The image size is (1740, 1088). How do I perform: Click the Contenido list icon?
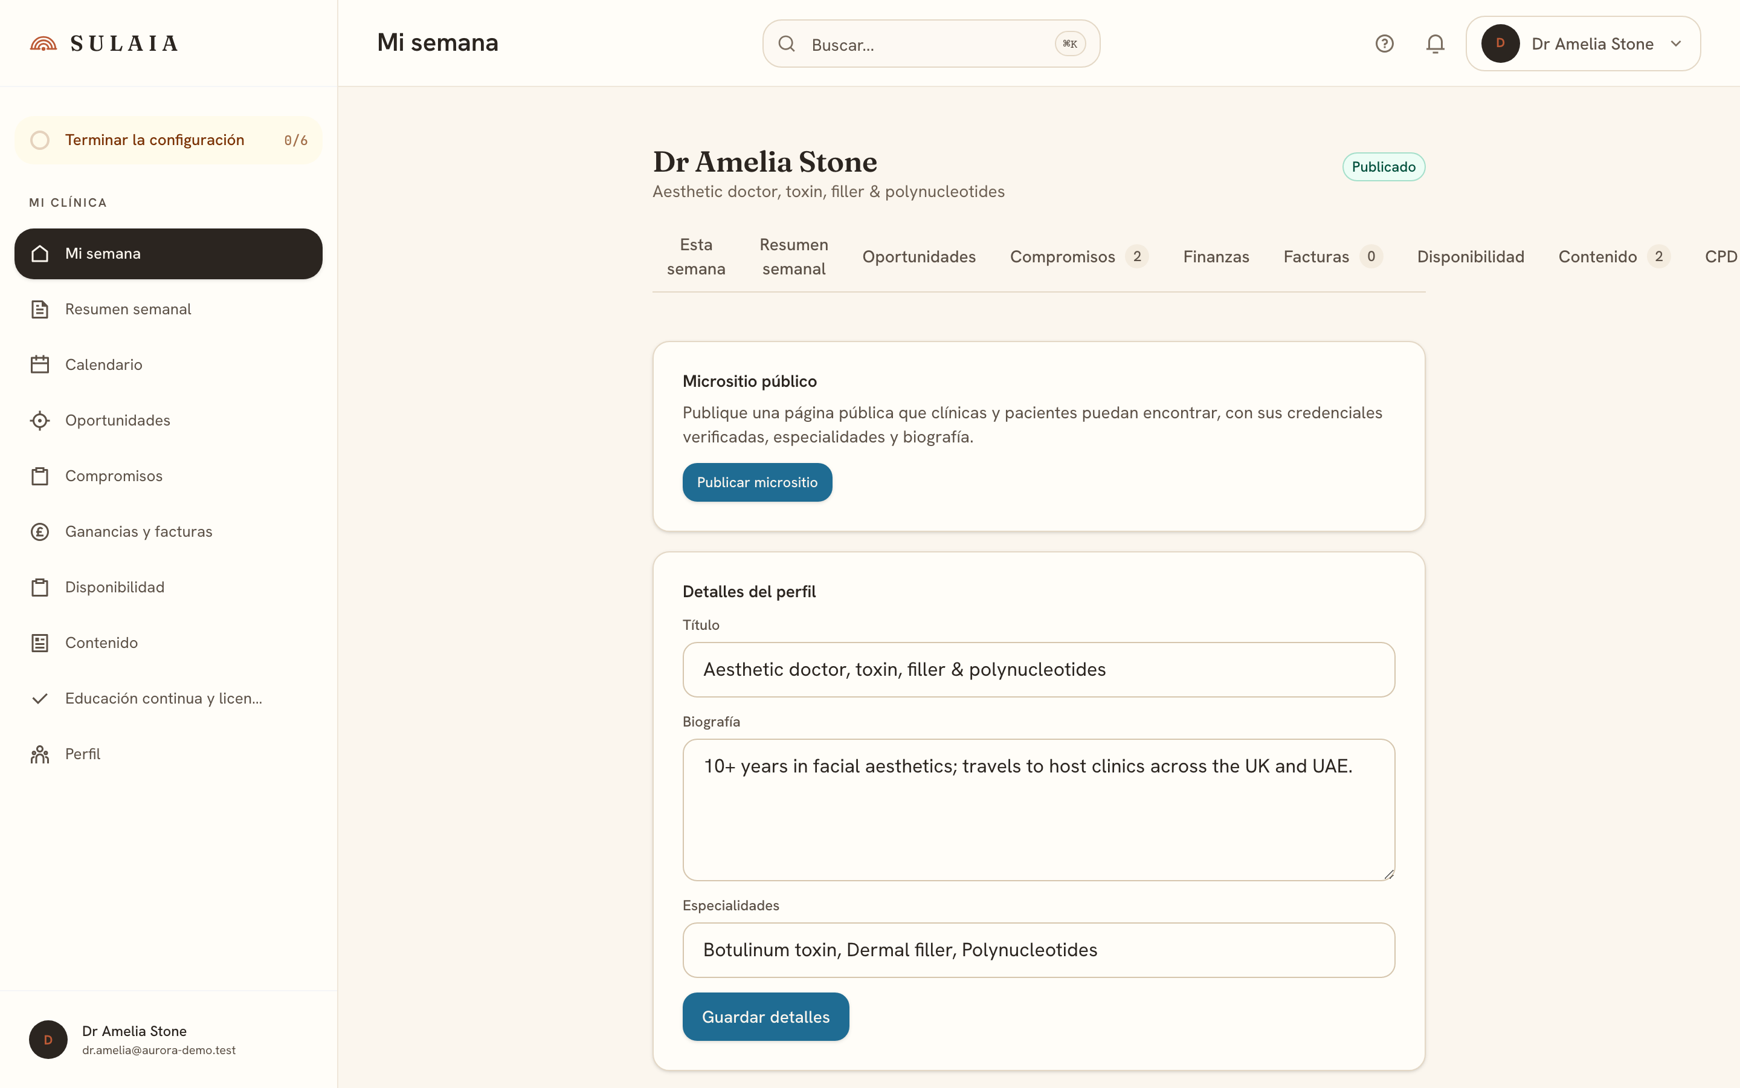coord(40,643)
